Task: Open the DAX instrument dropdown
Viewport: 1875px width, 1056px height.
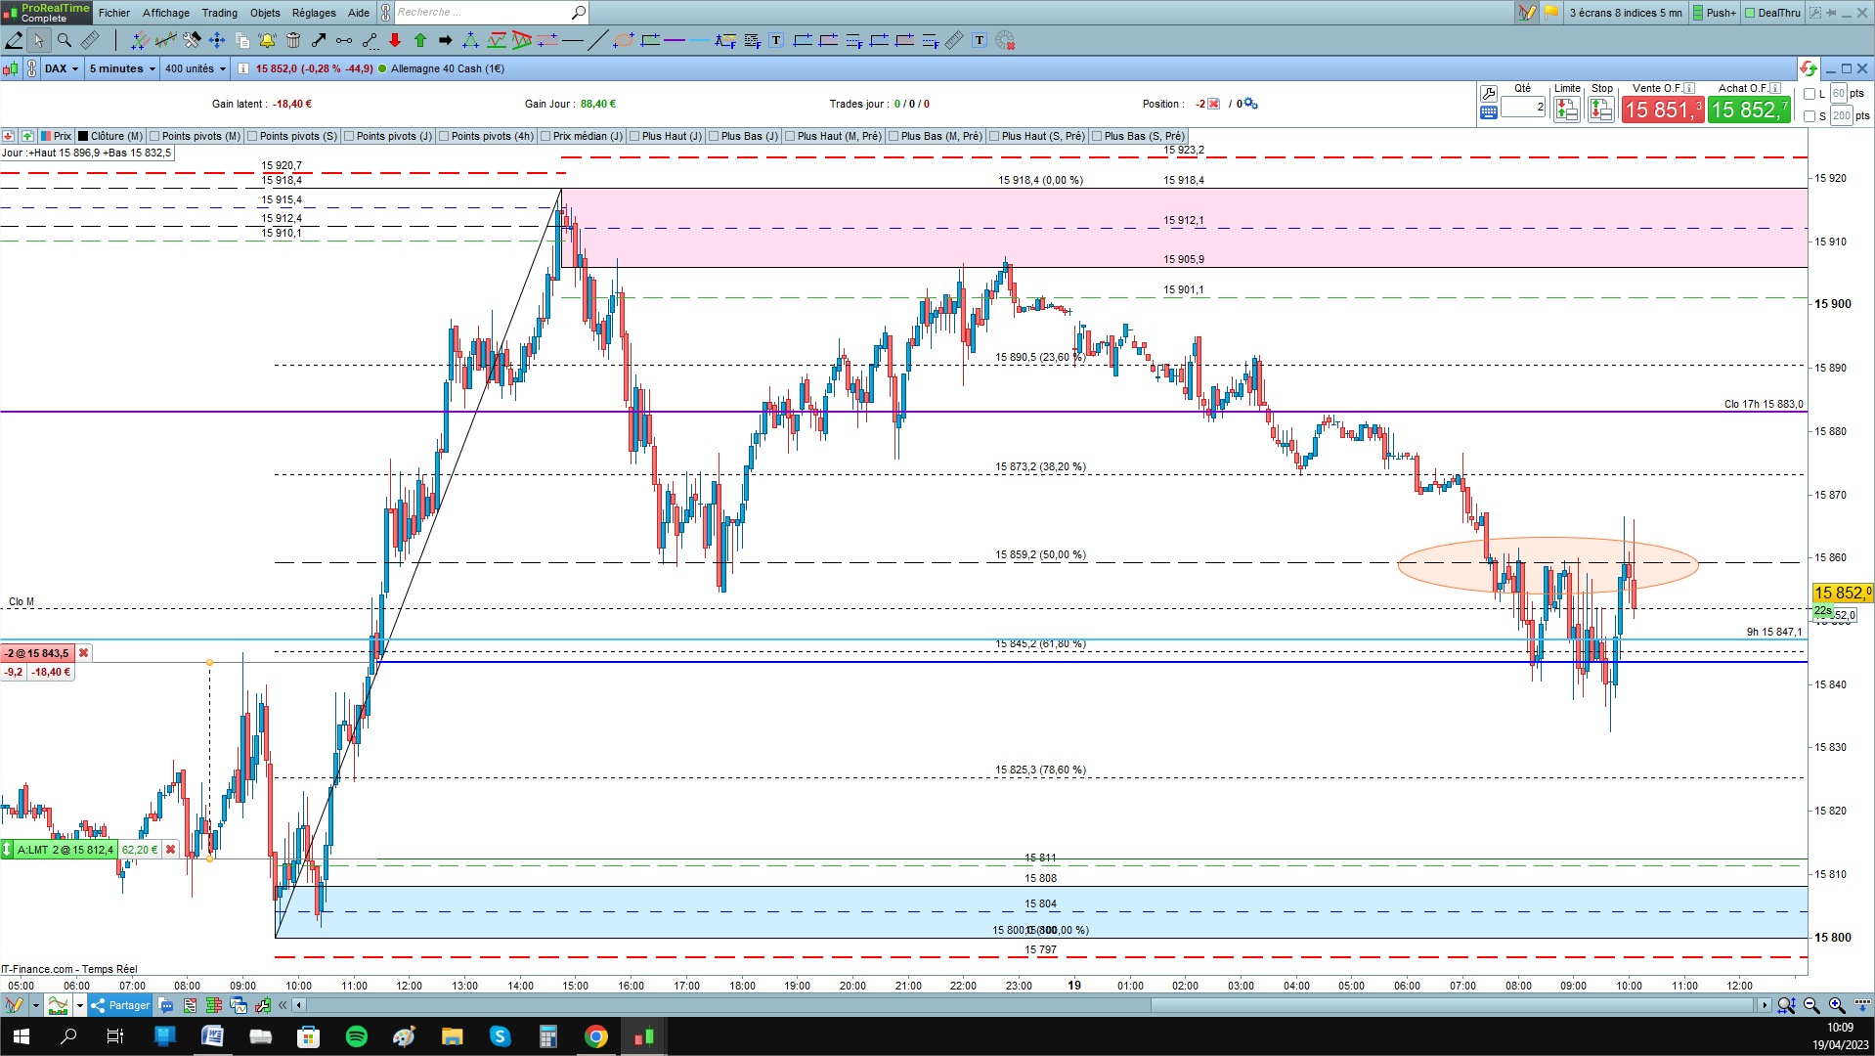Action: coord(62,68)
